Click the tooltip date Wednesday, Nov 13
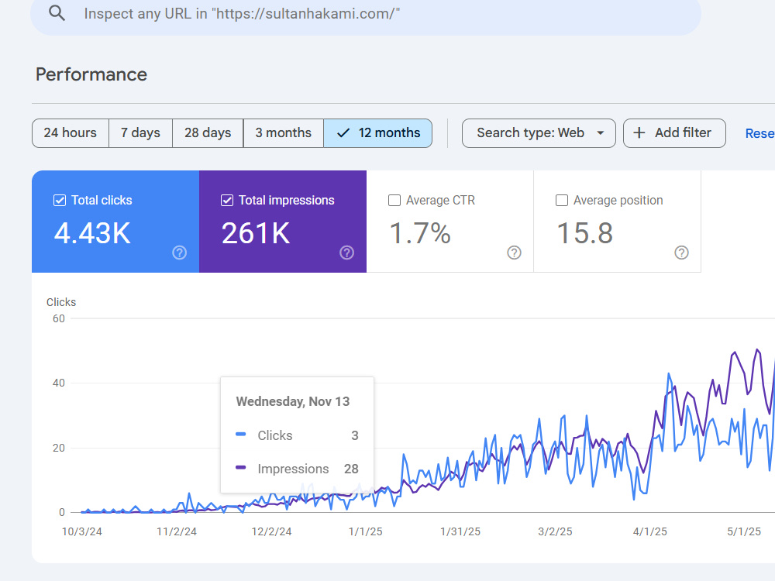The image size is (775, 581). (x=293, y=401)
